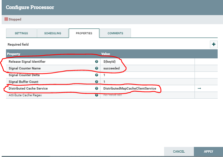223x157 pixels.
Task: Click the add property plus icon
Action: 214,44
